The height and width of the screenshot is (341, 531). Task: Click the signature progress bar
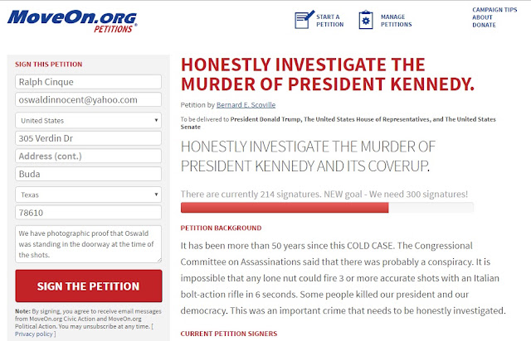(327, 208)
